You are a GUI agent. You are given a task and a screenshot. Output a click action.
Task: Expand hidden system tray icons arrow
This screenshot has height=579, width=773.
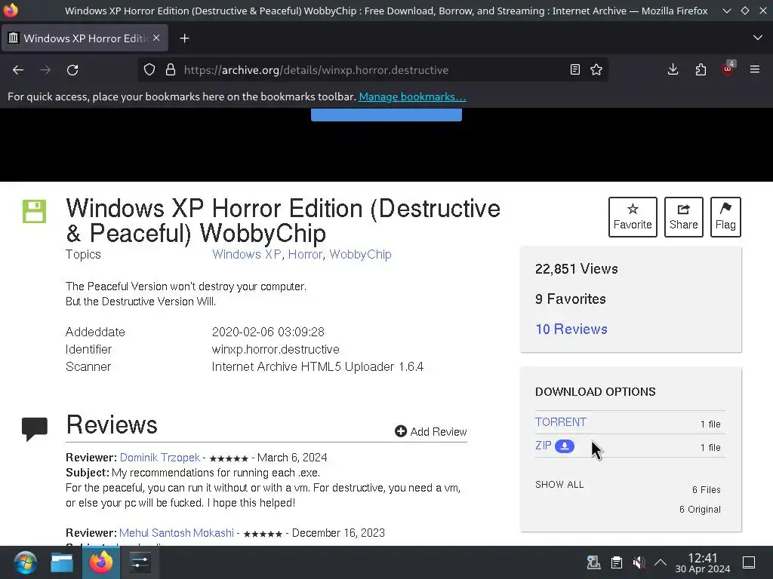point(661,562)
